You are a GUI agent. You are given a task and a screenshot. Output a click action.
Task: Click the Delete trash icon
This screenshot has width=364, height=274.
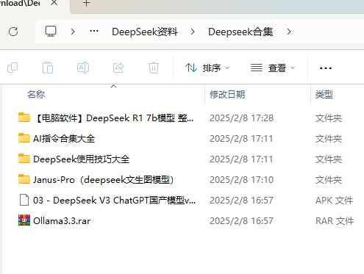tap(154, 68)
